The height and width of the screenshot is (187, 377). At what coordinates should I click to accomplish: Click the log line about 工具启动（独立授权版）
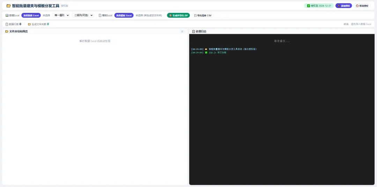coord(224,49)
